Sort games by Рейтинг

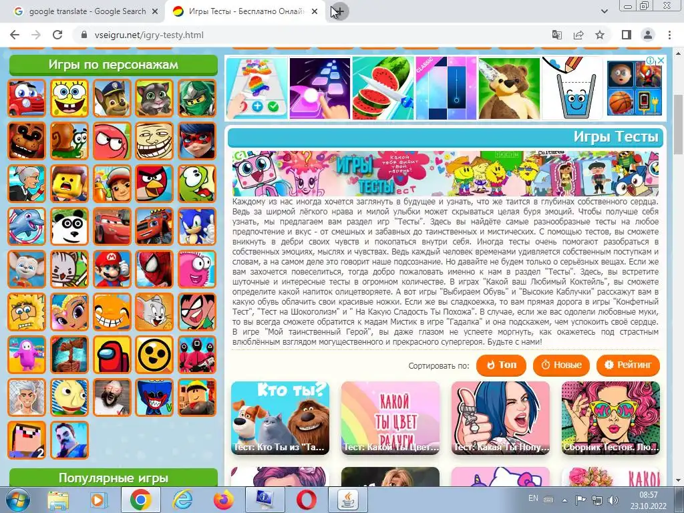tap(628, 365)
